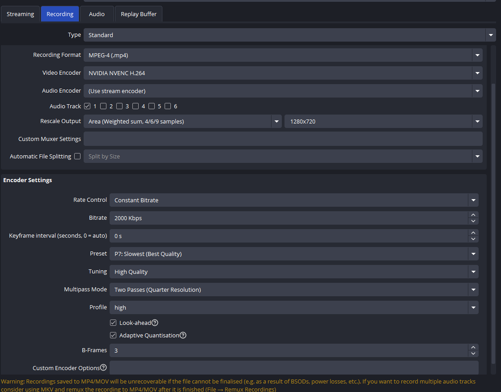Open the 1280x720 resolution dropdown
The width and height of the screenshot is (501, 392).
[383, 122]
